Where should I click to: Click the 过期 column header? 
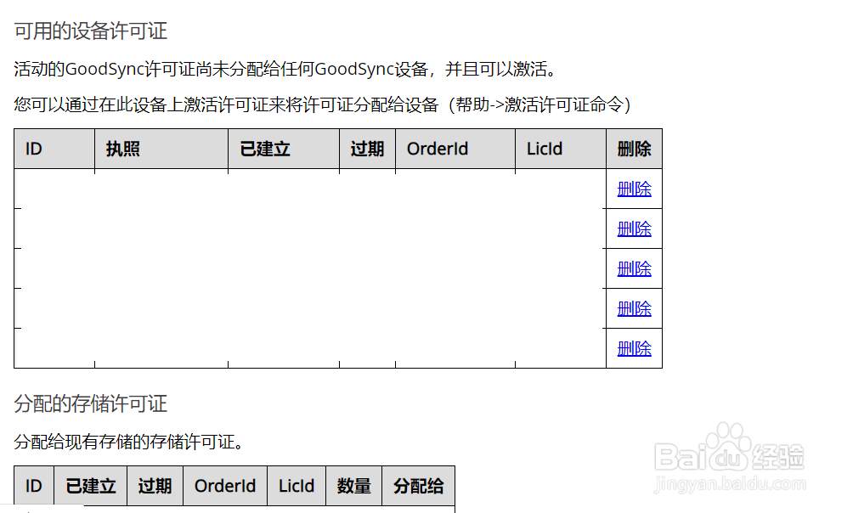pos(366,149)
